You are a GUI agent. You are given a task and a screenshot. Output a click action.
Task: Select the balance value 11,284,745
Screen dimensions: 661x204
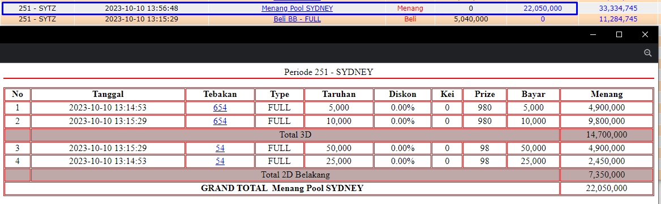click(618, 19)
